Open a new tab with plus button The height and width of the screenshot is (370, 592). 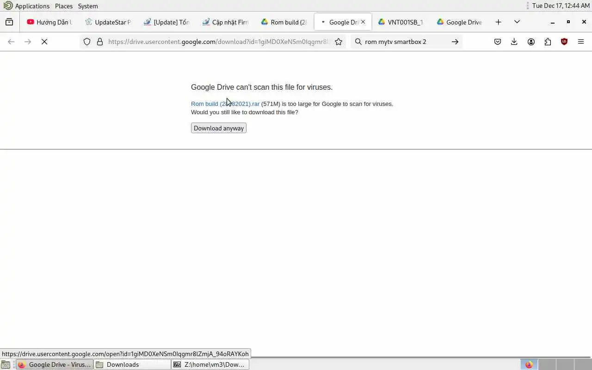(x=498, y=22)
